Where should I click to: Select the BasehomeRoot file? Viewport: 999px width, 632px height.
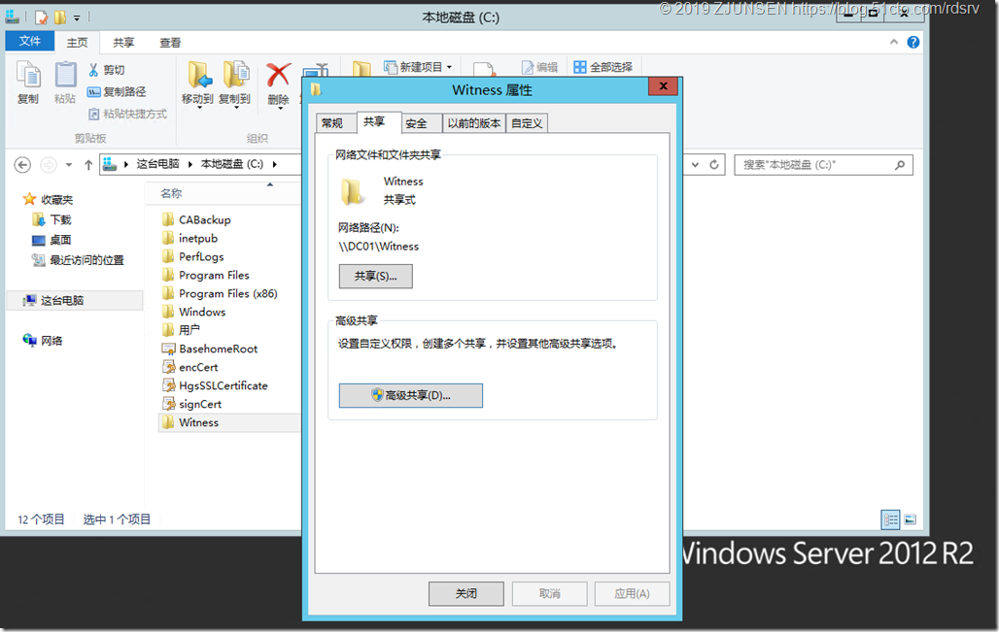tap(210, 349)
